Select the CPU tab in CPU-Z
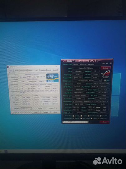The image size is (126, 169). [11, 70]
